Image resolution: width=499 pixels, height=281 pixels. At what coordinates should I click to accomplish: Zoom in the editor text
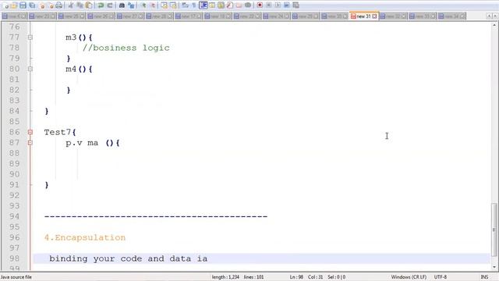pos(143,5)
